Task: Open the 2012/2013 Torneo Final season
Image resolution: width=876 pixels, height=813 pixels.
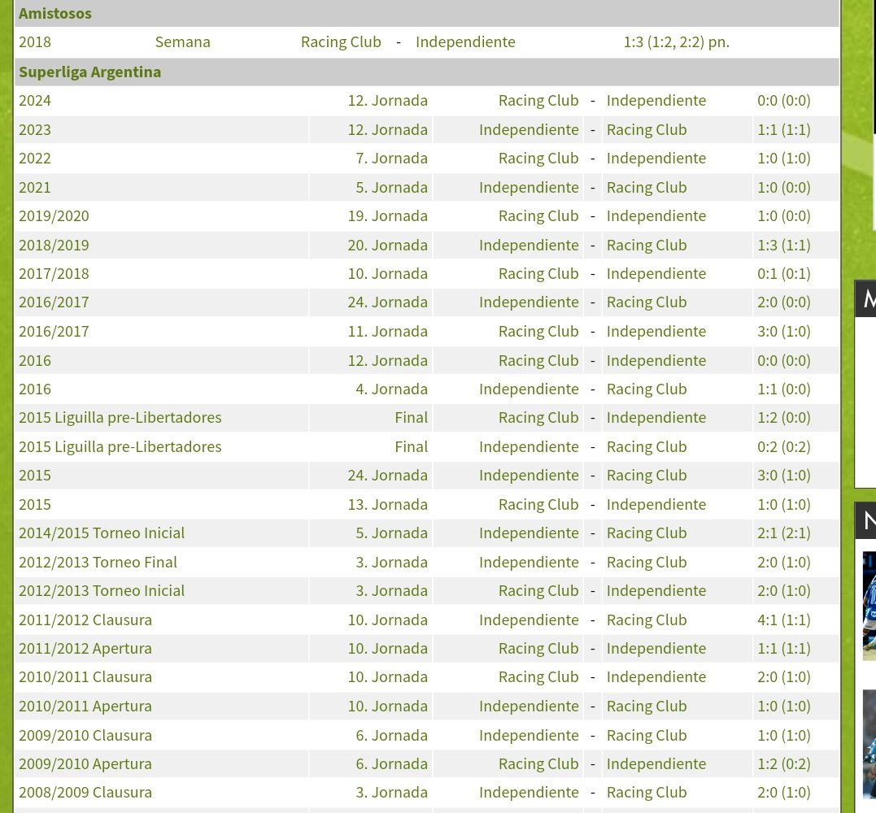Action: coord(98,562)
